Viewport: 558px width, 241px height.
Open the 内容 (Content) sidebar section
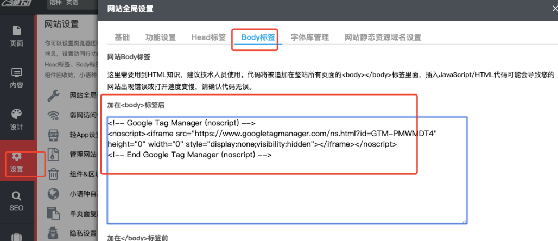pyautogui.click(x=16, y=78)
